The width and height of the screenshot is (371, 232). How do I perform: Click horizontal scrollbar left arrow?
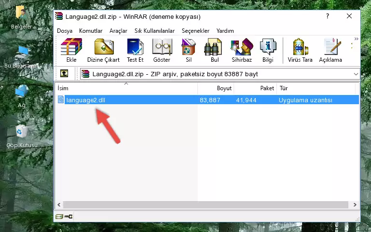59,205
